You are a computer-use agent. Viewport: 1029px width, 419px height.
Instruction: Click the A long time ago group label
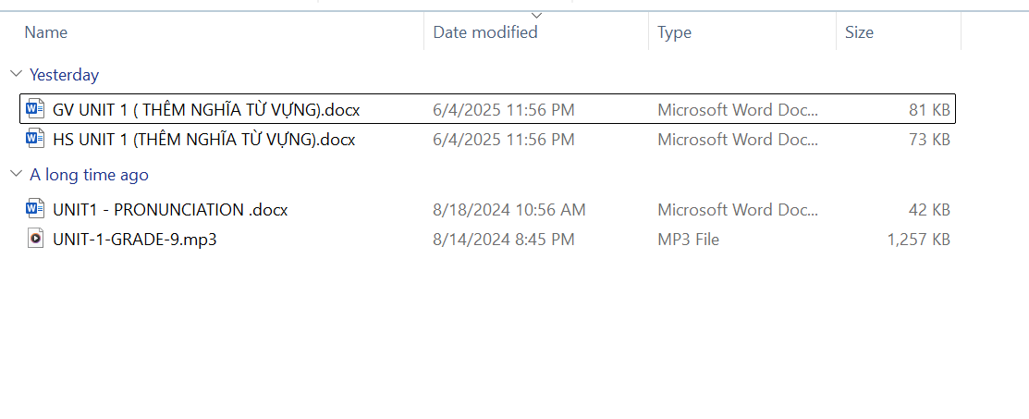click(x=89, y=175)
